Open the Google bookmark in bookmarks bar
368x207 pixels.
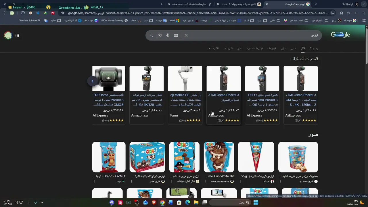(350, 20)
